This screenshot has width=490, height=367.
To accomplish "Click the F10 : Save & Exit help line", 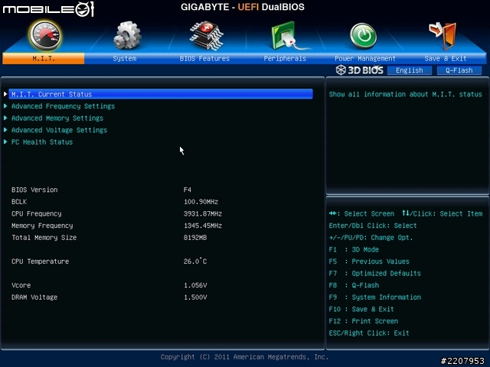I will pos(361,309).
